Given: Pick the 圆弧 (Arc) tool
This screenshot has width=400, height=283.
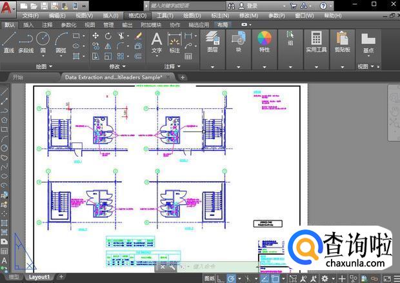Looking at the screenshot, I should (61, 41).
